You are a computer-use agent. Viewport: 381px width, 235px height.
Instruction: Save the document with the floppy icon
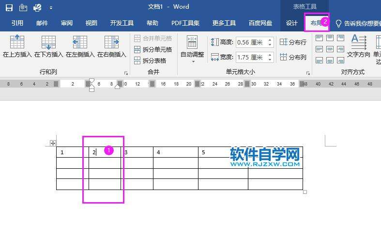tap(9, 8)
